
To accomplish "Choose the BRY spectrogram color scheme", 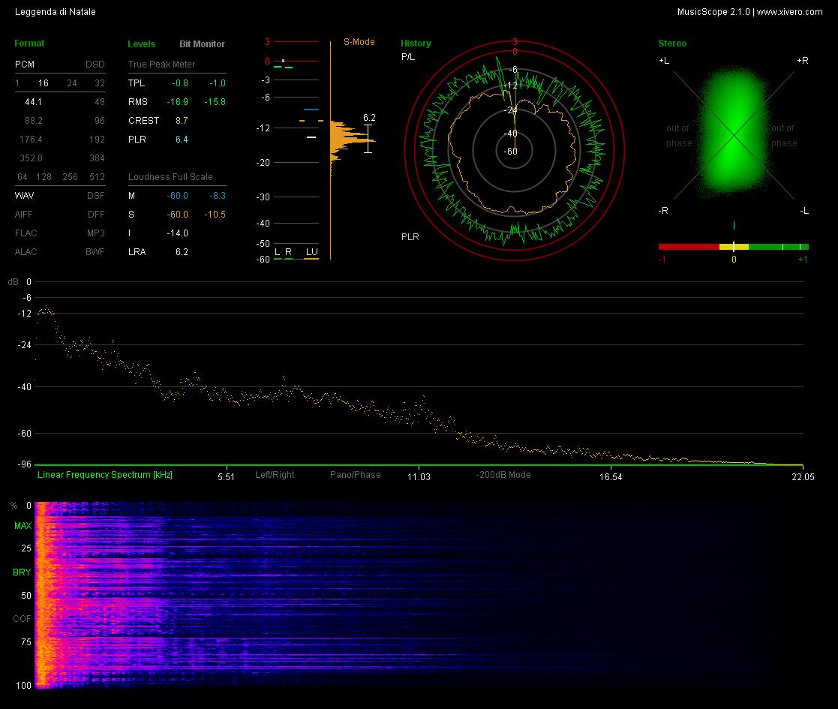I will pos(22,572).
